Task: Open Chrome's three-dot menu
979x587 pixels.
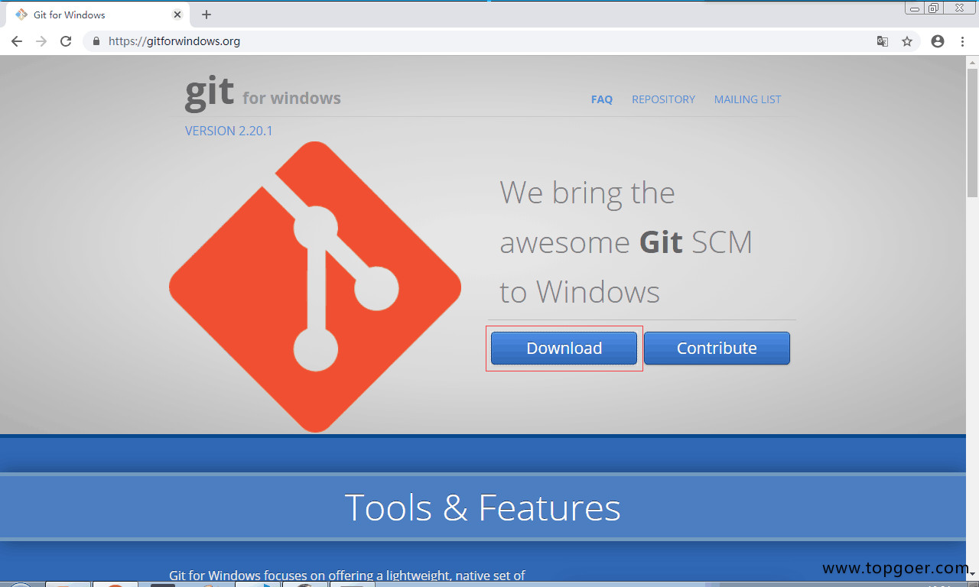Action: click(962, 41)
